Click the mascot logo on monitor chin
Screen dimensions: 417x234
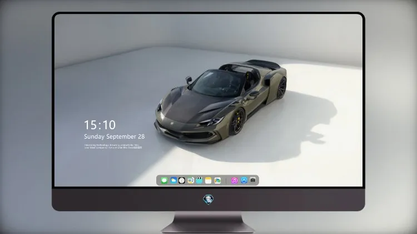click(209, 200)
